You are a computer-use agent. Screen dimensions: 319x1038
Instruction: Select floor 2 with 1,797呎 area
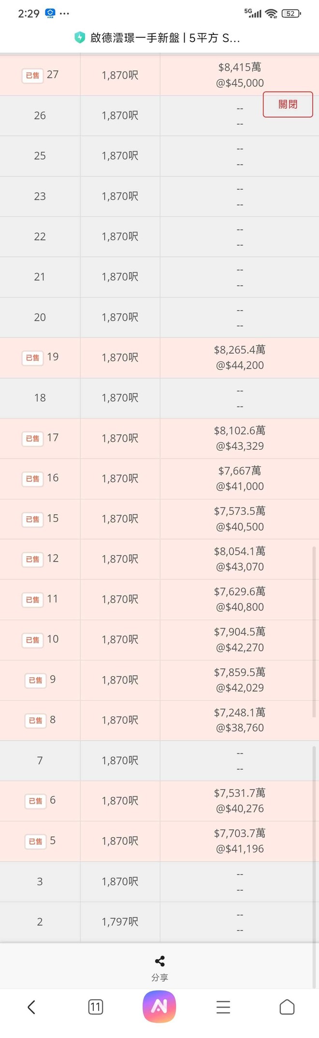coord(159,922)
